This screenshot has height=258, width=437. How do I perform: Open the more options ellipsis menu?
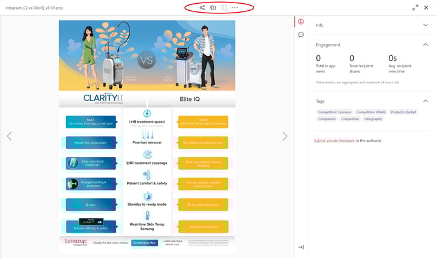[x=235, y=8]
